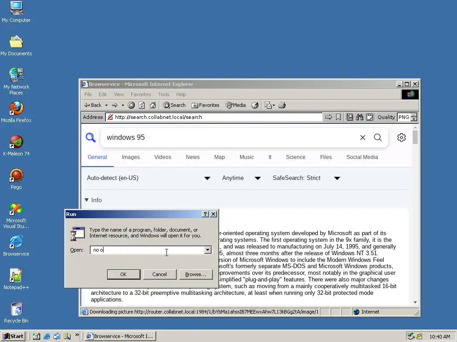The image size is (457, 342).
Task: Switch to the News tab
Action: pos(193,157)
